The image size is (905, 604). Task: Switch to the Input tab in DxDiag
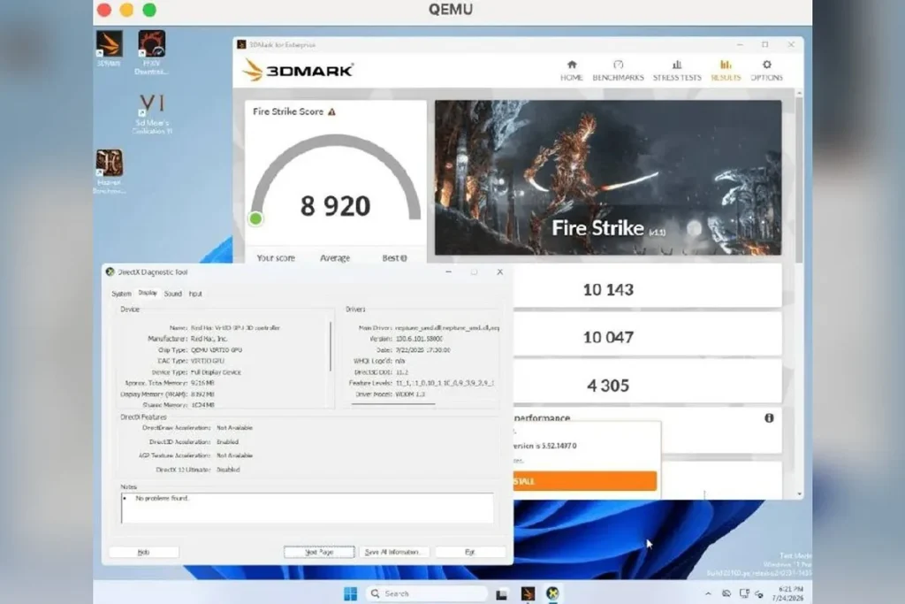pos(195,294)
